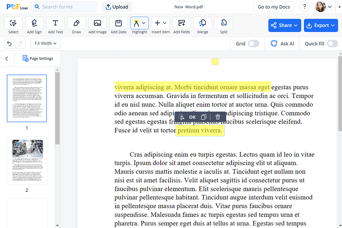Image resolution: width=342 pixels, height=228 pixels.
Task: Open the Merge documents tool
Action: (x=202, y=24)
